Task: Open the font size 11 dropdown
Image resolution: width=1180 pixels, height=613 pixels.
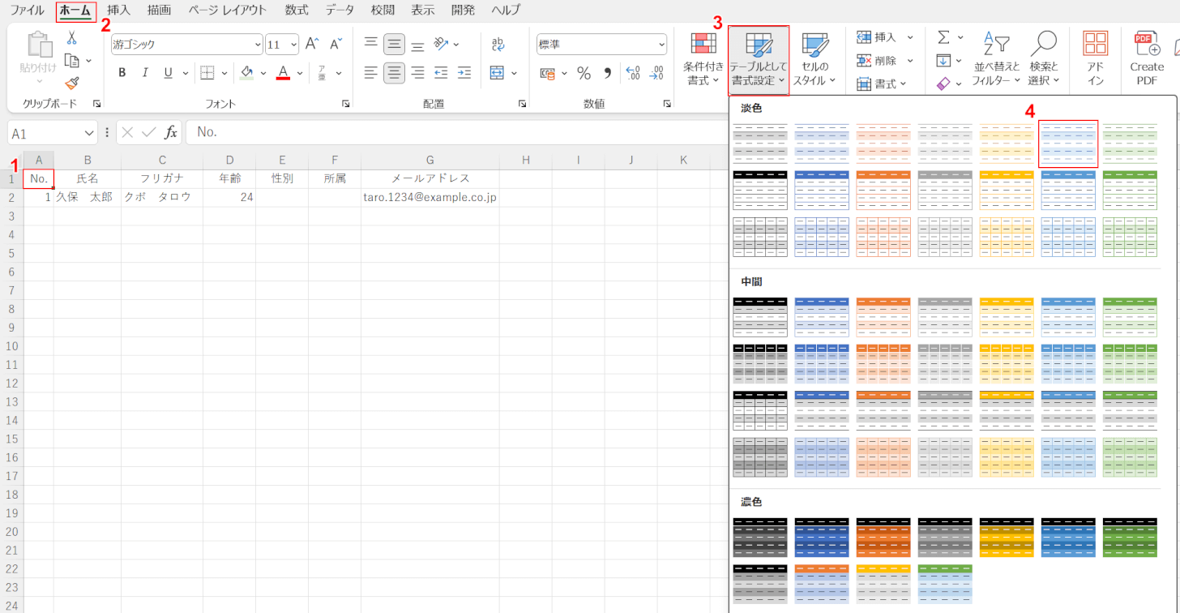Action: coord(293,45)
